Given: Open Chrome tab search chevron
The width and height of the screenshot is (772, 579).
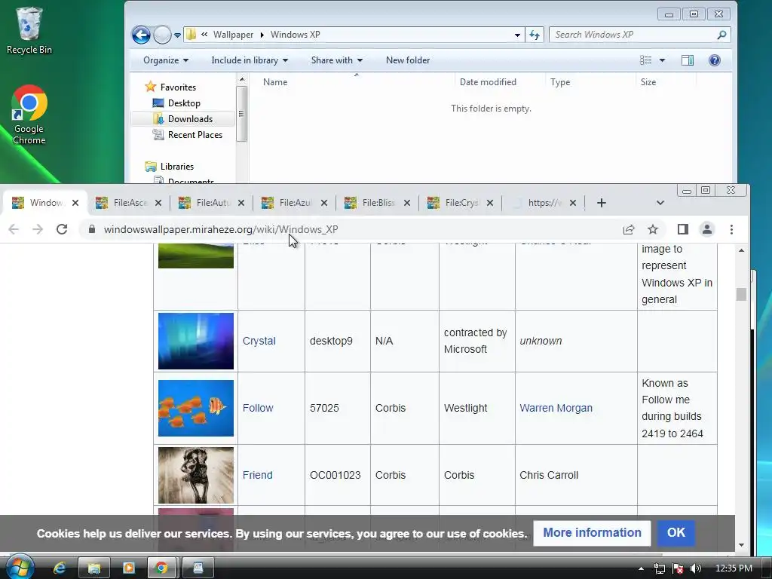Looking at the screenshot, I should pyautogui.click(x=660, y=203).
